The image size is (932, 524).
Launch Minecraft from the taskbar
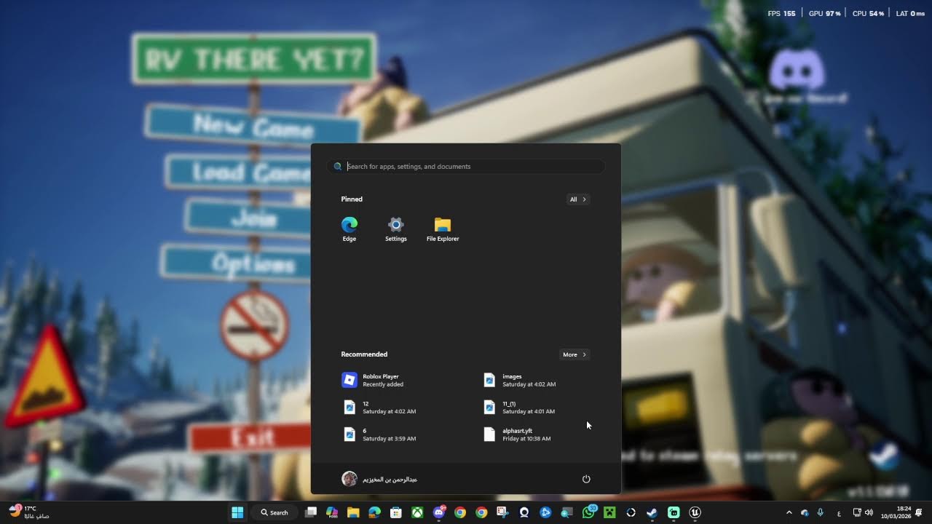(609, 512)
